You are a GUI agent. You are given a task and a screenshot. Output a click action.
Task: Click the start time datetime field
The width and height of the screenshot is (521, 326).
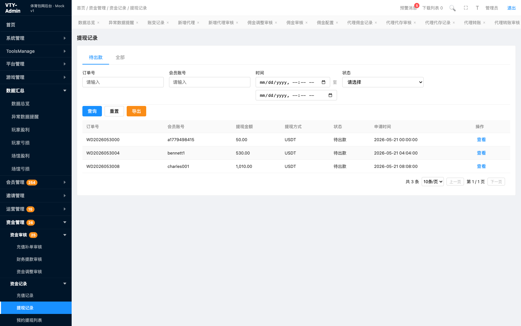(293, 82)
